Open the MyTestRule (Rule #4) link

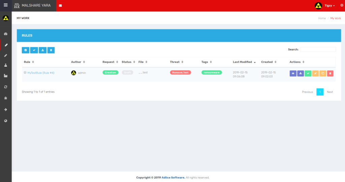(41, 73)
